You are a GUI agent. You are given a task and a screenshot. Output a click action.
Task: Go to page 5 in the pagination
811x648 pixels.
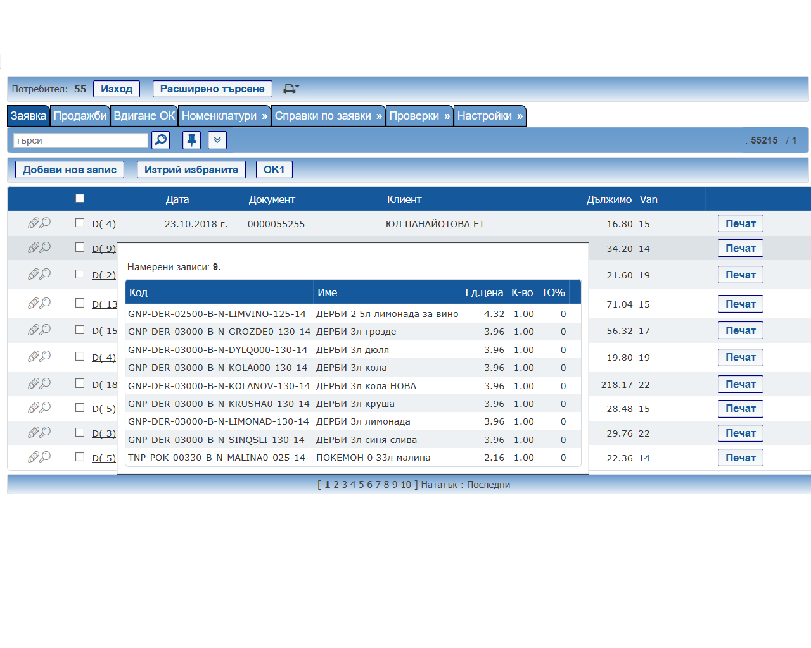tap(361, 485)
